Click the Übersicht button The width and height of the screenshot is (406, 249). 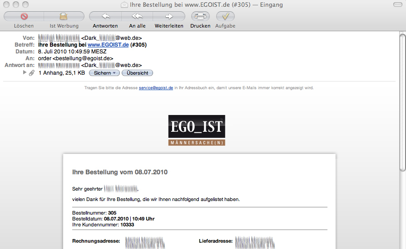coord(137,73)
